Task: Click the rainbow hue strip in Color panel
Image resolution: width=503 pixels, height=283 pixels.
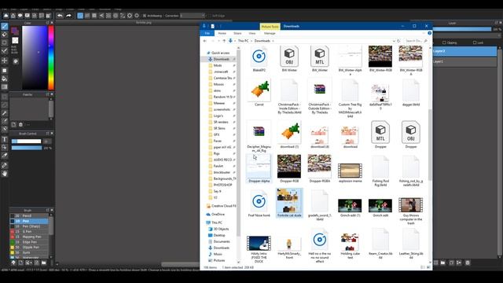Action: (x=50, y=57)
